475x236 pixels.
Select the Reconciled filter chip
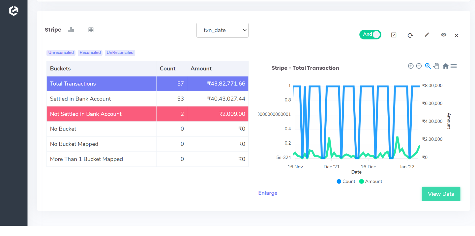click(90, 52)
